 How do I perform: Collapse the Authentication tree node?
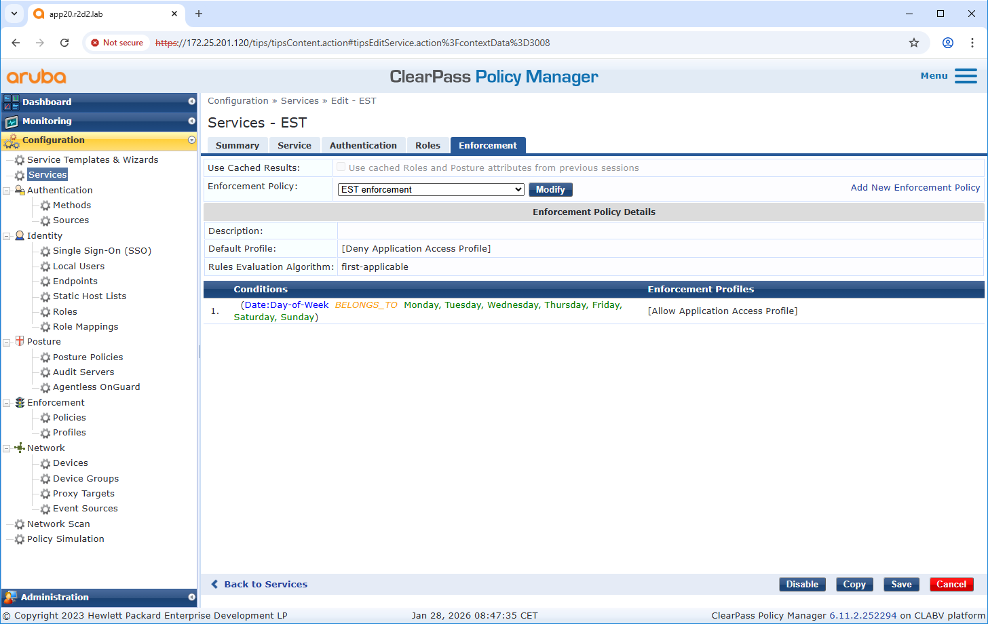pos(7,191)
